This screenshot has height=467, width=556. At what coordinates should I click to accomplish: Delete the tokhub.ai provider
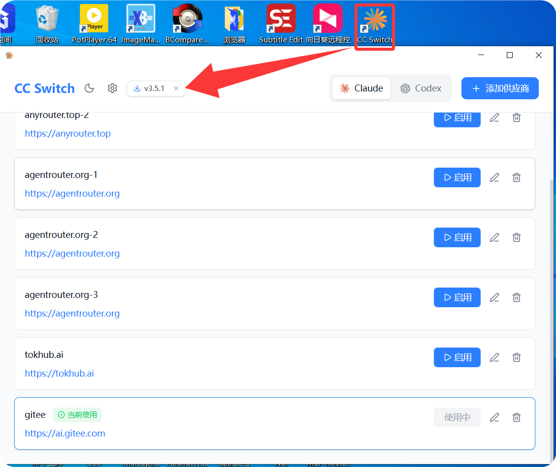coord(517,357)
